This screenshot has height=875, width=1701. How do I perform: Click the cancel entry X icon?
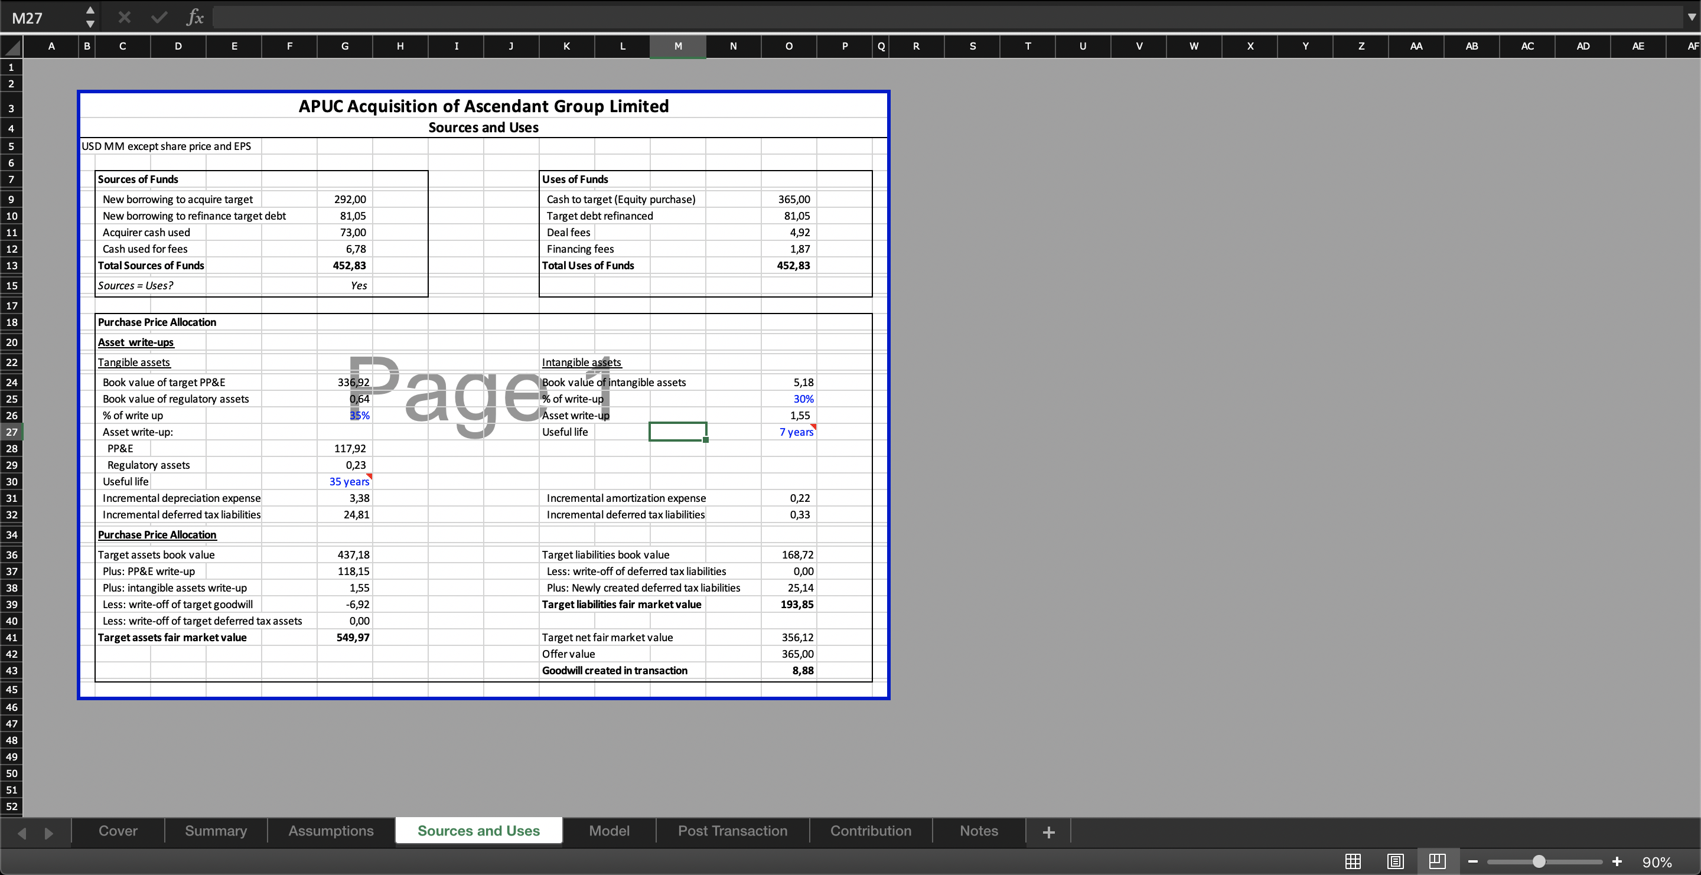(x=124, y=17)
